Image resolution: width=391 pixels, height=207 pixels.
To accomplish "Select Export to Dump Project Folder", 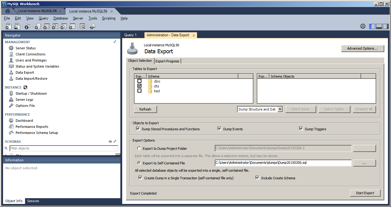I will coord(139,148).
